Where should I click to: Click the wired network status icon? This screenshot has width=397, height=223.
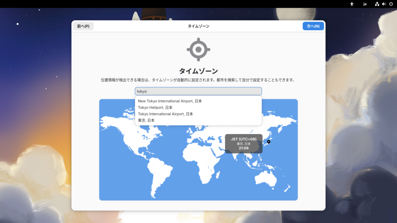[377, 4]
